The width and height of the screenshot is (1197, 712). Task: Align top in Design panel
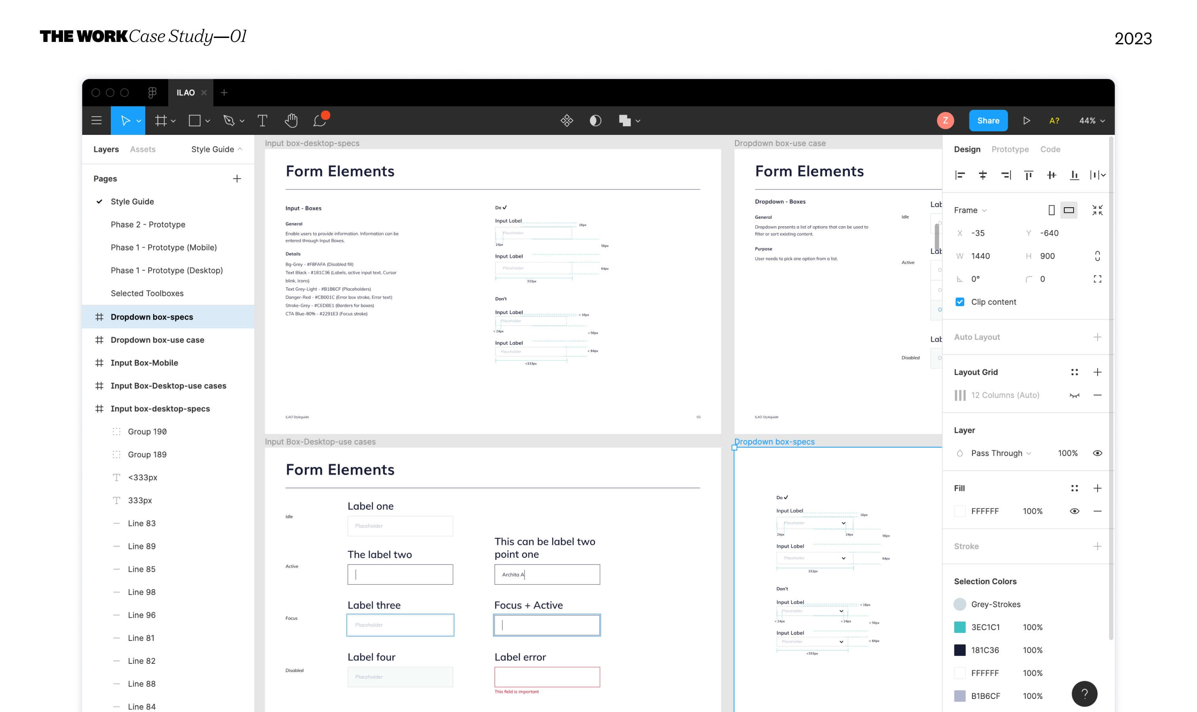[x=1028, y=175]
